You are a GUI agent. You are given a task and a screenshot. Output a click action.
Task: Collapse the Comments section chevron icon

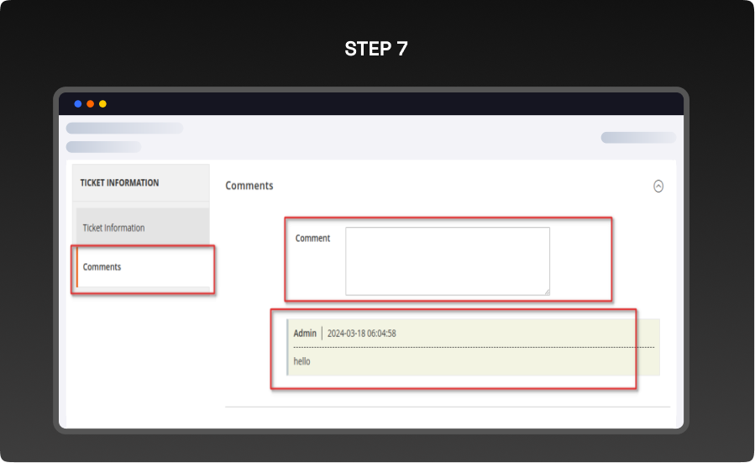pos(658,187)
